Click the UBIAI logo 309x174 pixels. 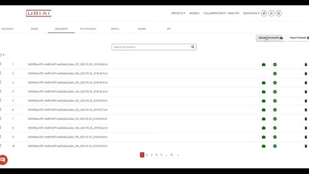coord(39,13)
